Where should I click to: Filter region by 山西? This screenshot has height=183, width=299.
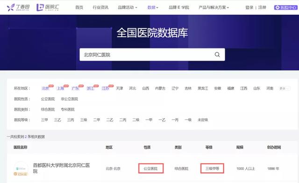[x=145, y=88]
